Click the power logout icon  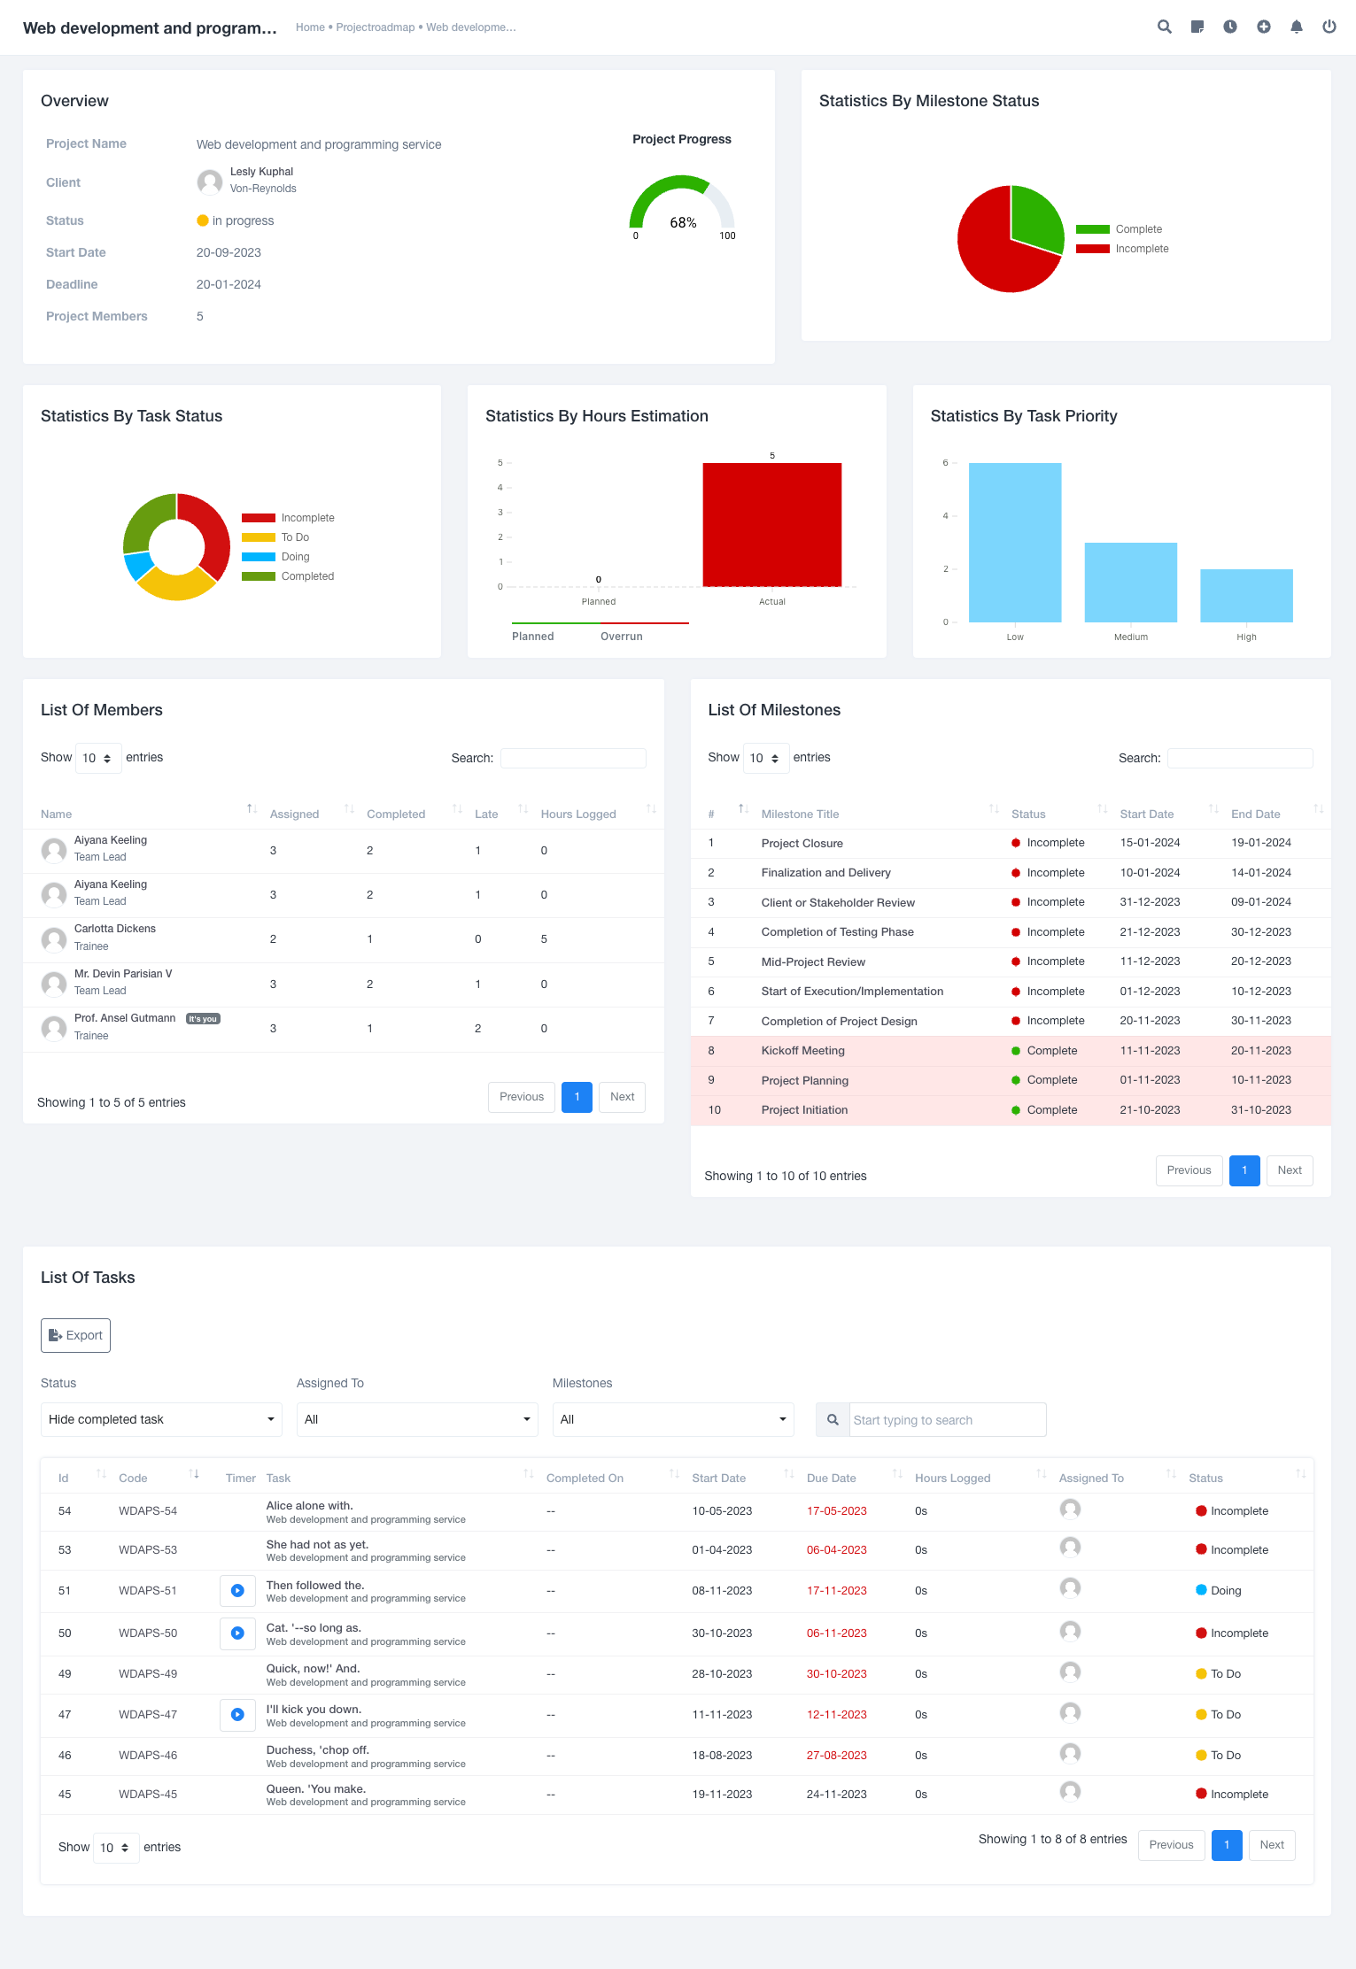click(1329, 27)
